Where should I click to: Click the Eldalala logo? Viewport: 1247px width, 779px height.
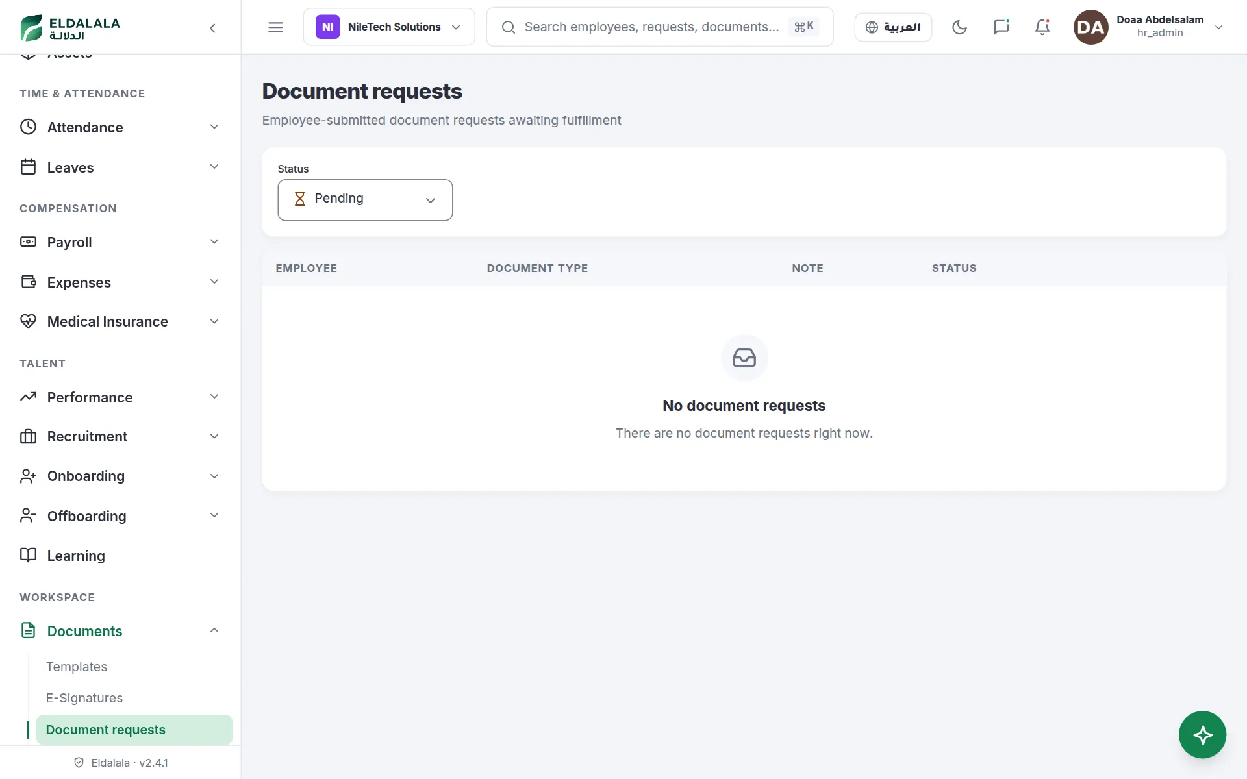[x=70, y=27]
